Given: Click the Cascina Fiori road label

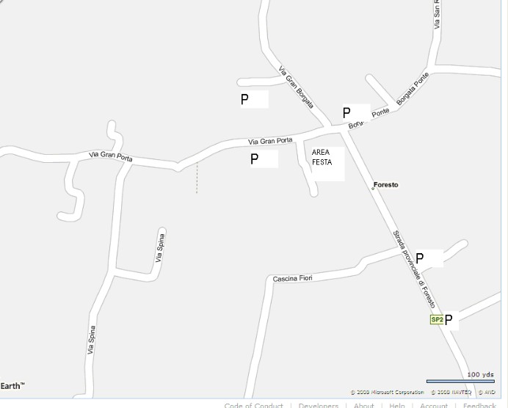Looking at the screenshot, I should coord(293,278).
